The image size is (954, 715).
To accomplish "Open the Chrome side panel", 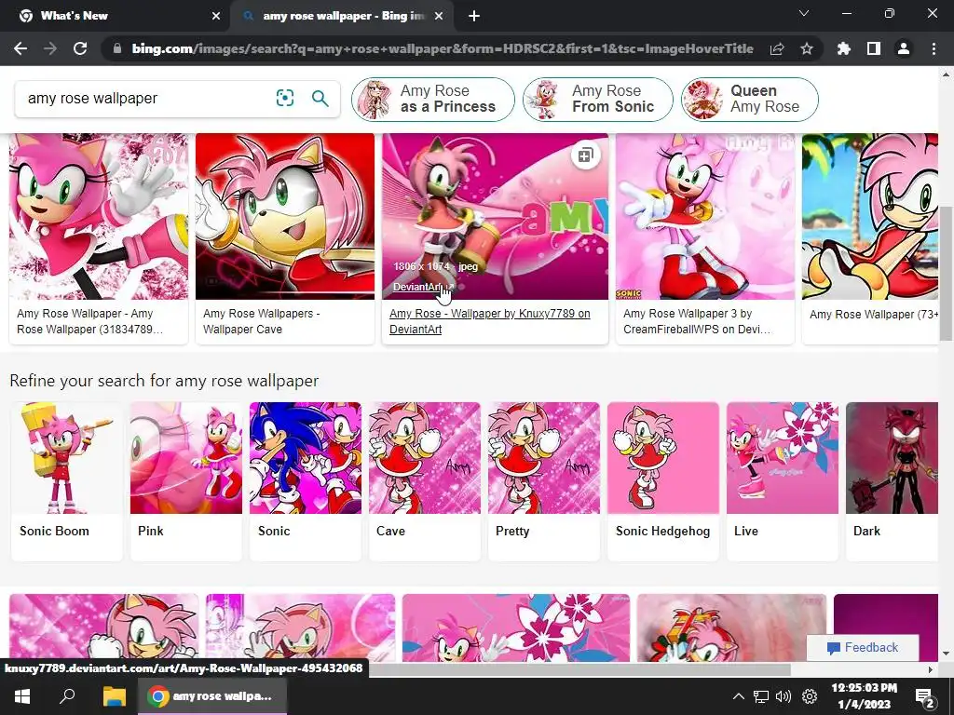I will click(874, 48).
